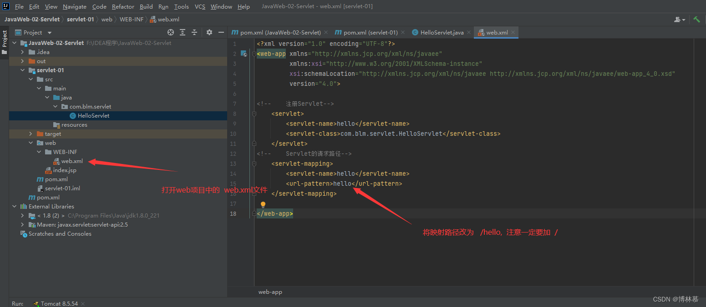Open the Refactor menu
This screenshot has height=307, width=706.
(123, 6)
